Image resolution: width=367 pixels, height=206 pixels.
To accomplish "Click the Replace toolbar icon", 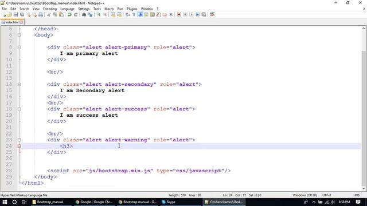I will tap(90, 14).
